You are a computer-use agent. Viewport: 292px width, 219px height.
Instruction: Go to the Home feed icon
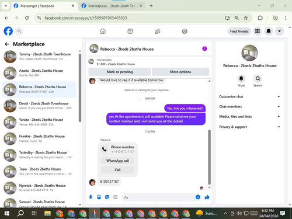coord(103,31)
